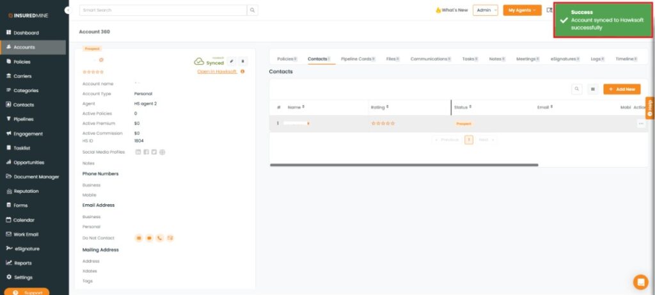Open the Notes tab
The image size is (655, 295).
497,59
